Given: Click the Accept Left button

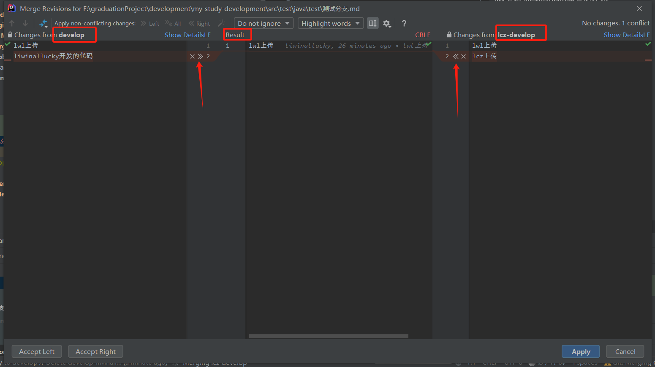Looking at the screenshot, I should pyautogui.click(x=37, y=351).
